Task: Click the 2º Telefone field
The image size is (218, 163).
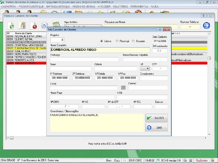Action: click(x=82, y=78)
